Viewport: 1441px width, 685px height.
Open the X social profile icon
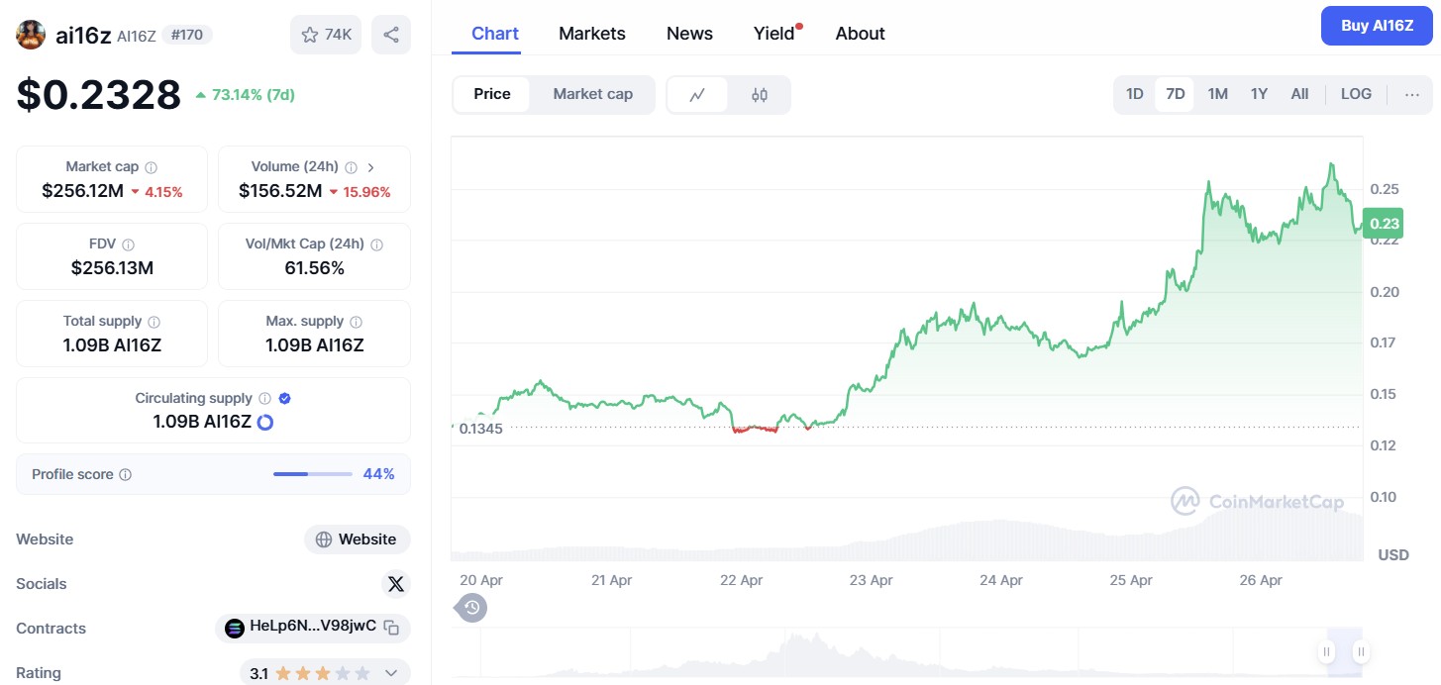tap(396, 584)
